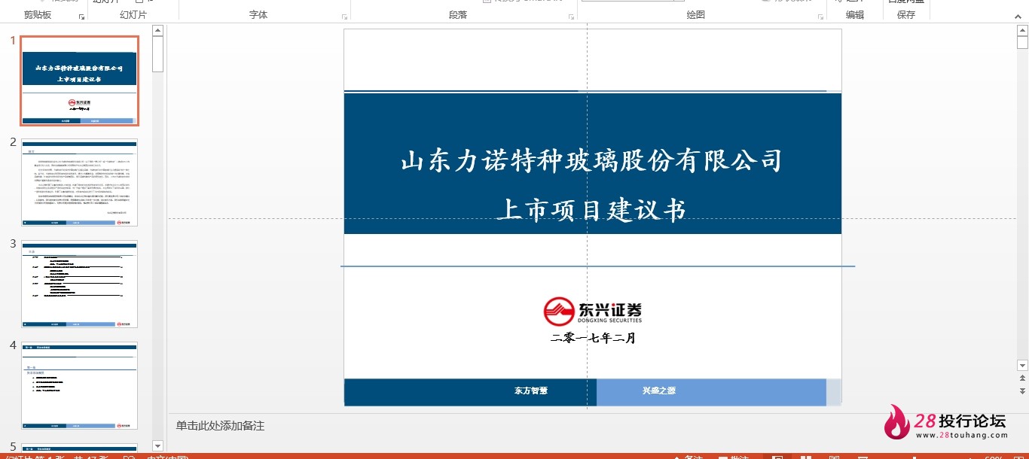Image resolution: width=1029 pixels, height=459 pixels.
Task: Click the footer text 兴盛之源
Action: (659, 391)
